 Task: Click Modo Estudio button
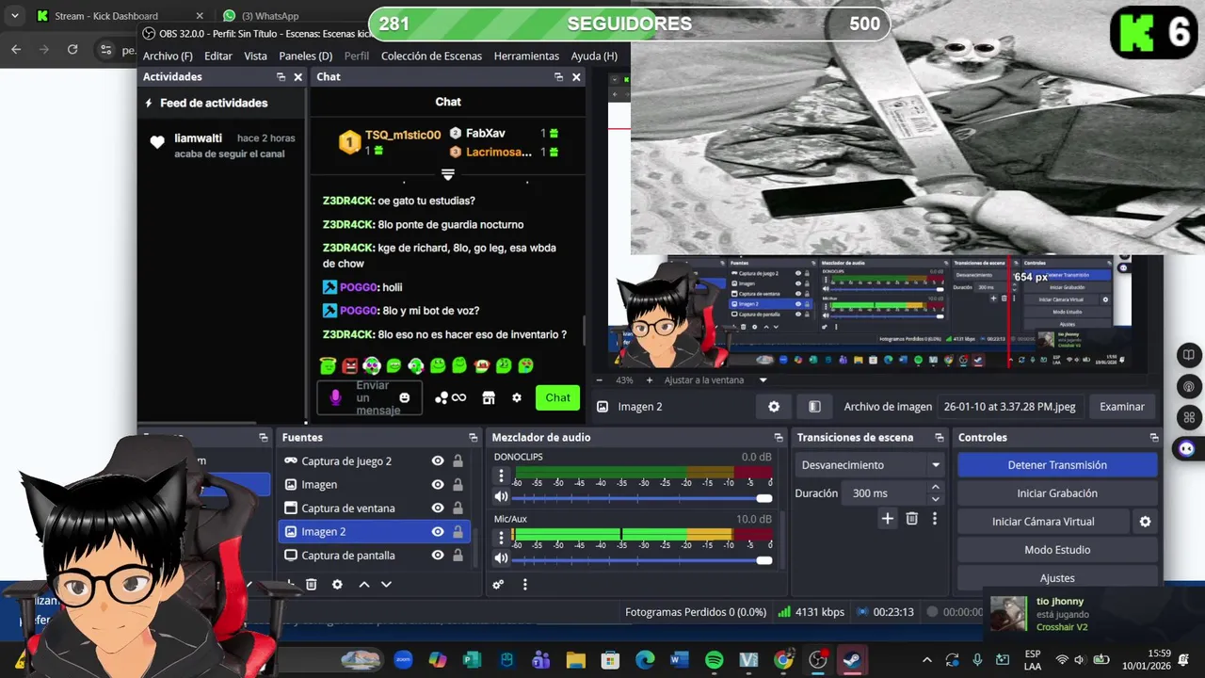[x=1057, y=550]
